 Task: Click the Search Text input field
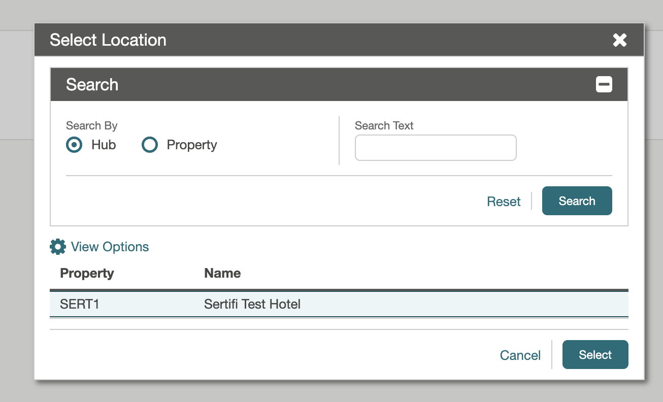pyautogui.click(x=436, y=148)
